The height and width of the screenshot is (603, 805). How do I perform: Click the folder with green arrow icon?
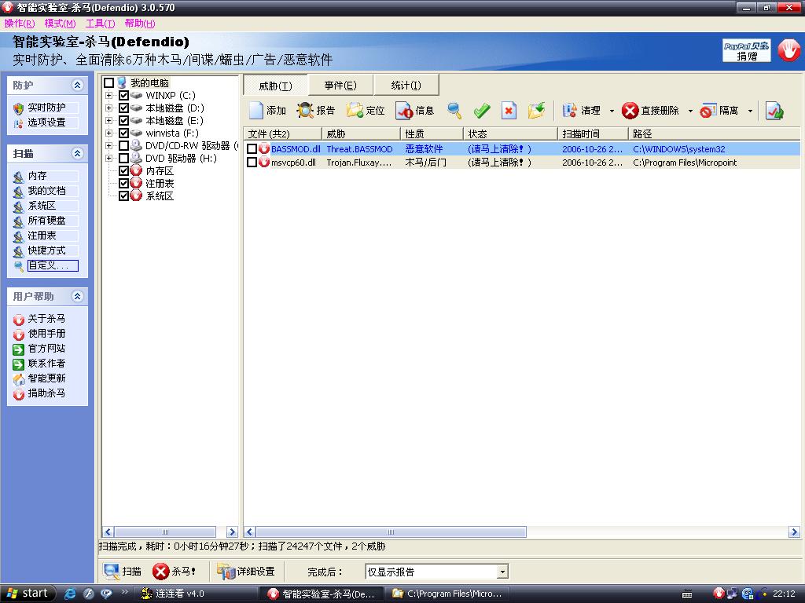(x=536, y=110)
